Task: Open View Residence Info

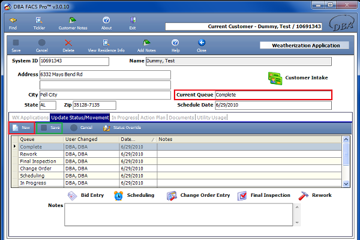Action: tap(106, 46)
